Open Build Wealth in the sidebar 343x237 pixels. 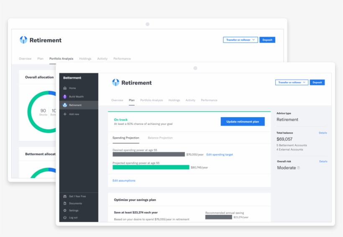[x=77, y=96]
